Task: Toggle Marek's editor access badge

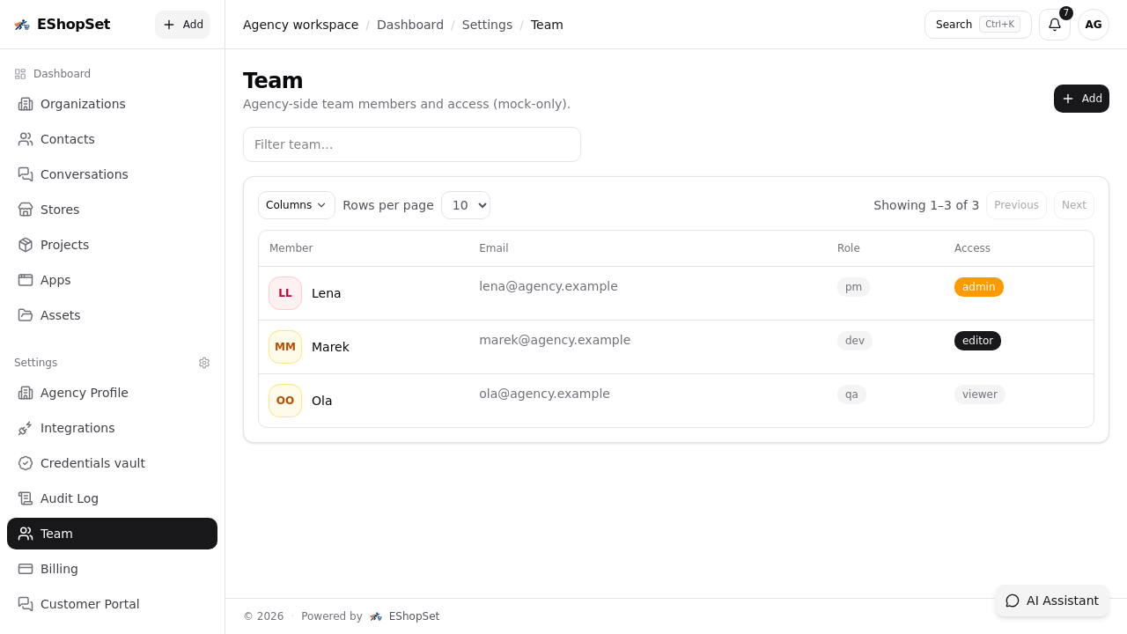Action: 977,341
